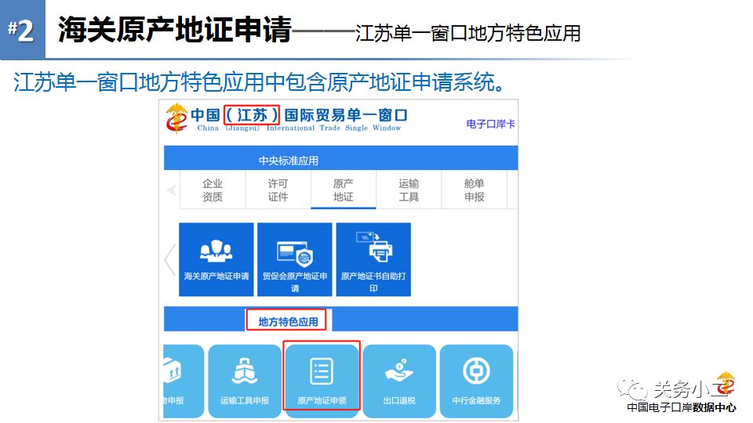Open partially visible 申报 box tile

click(184, 381)
